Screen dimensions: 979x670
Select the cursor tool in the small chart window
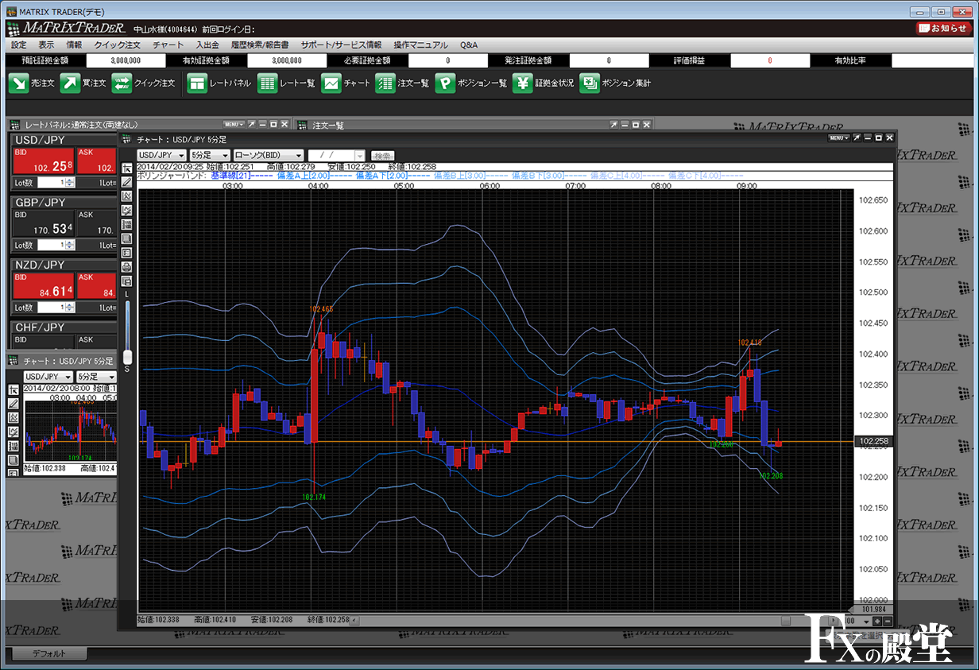(x=14, y=390)
